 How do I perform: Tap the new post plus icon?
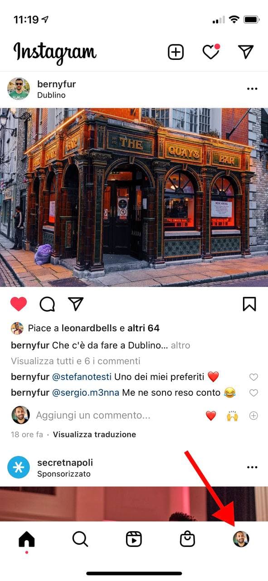coord(176,52)
